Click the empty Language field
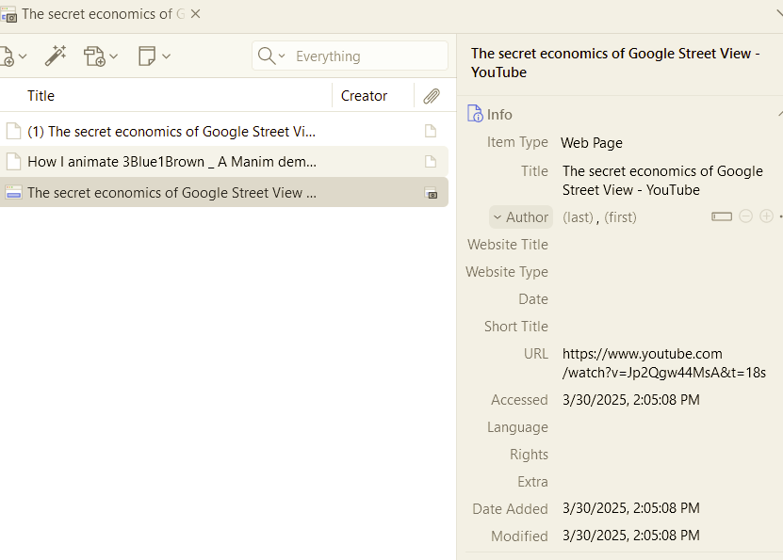 click(667, 427)
